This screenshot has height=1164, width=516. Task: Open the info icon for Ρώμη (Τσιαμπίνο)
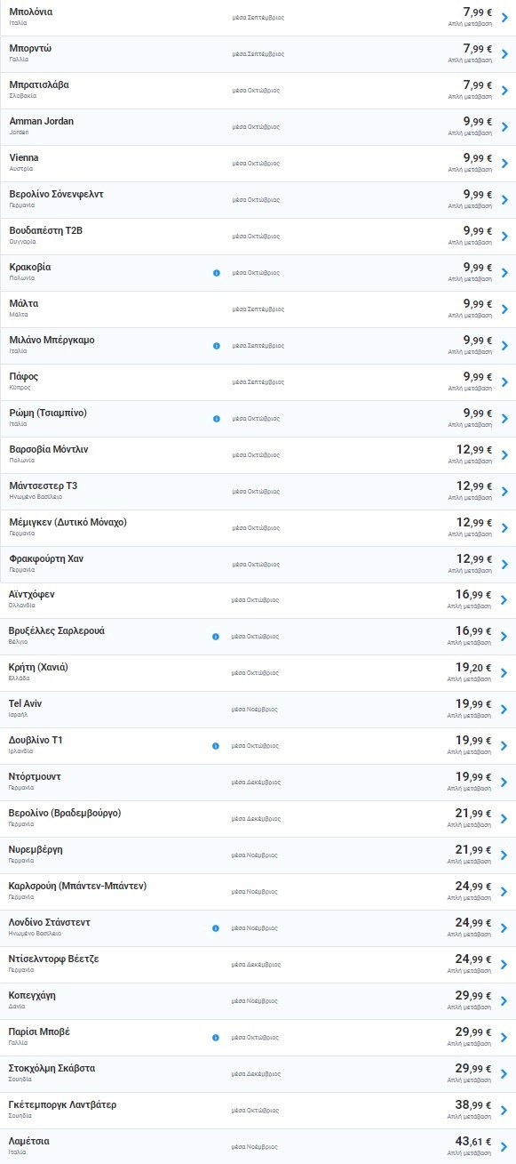[x=216, y=418]
